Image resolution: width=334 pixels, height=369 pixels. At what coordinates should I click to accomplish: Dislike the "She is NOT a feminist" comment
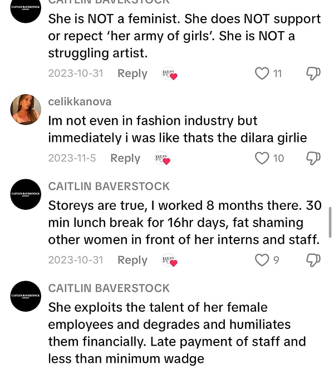click(313, 73)
